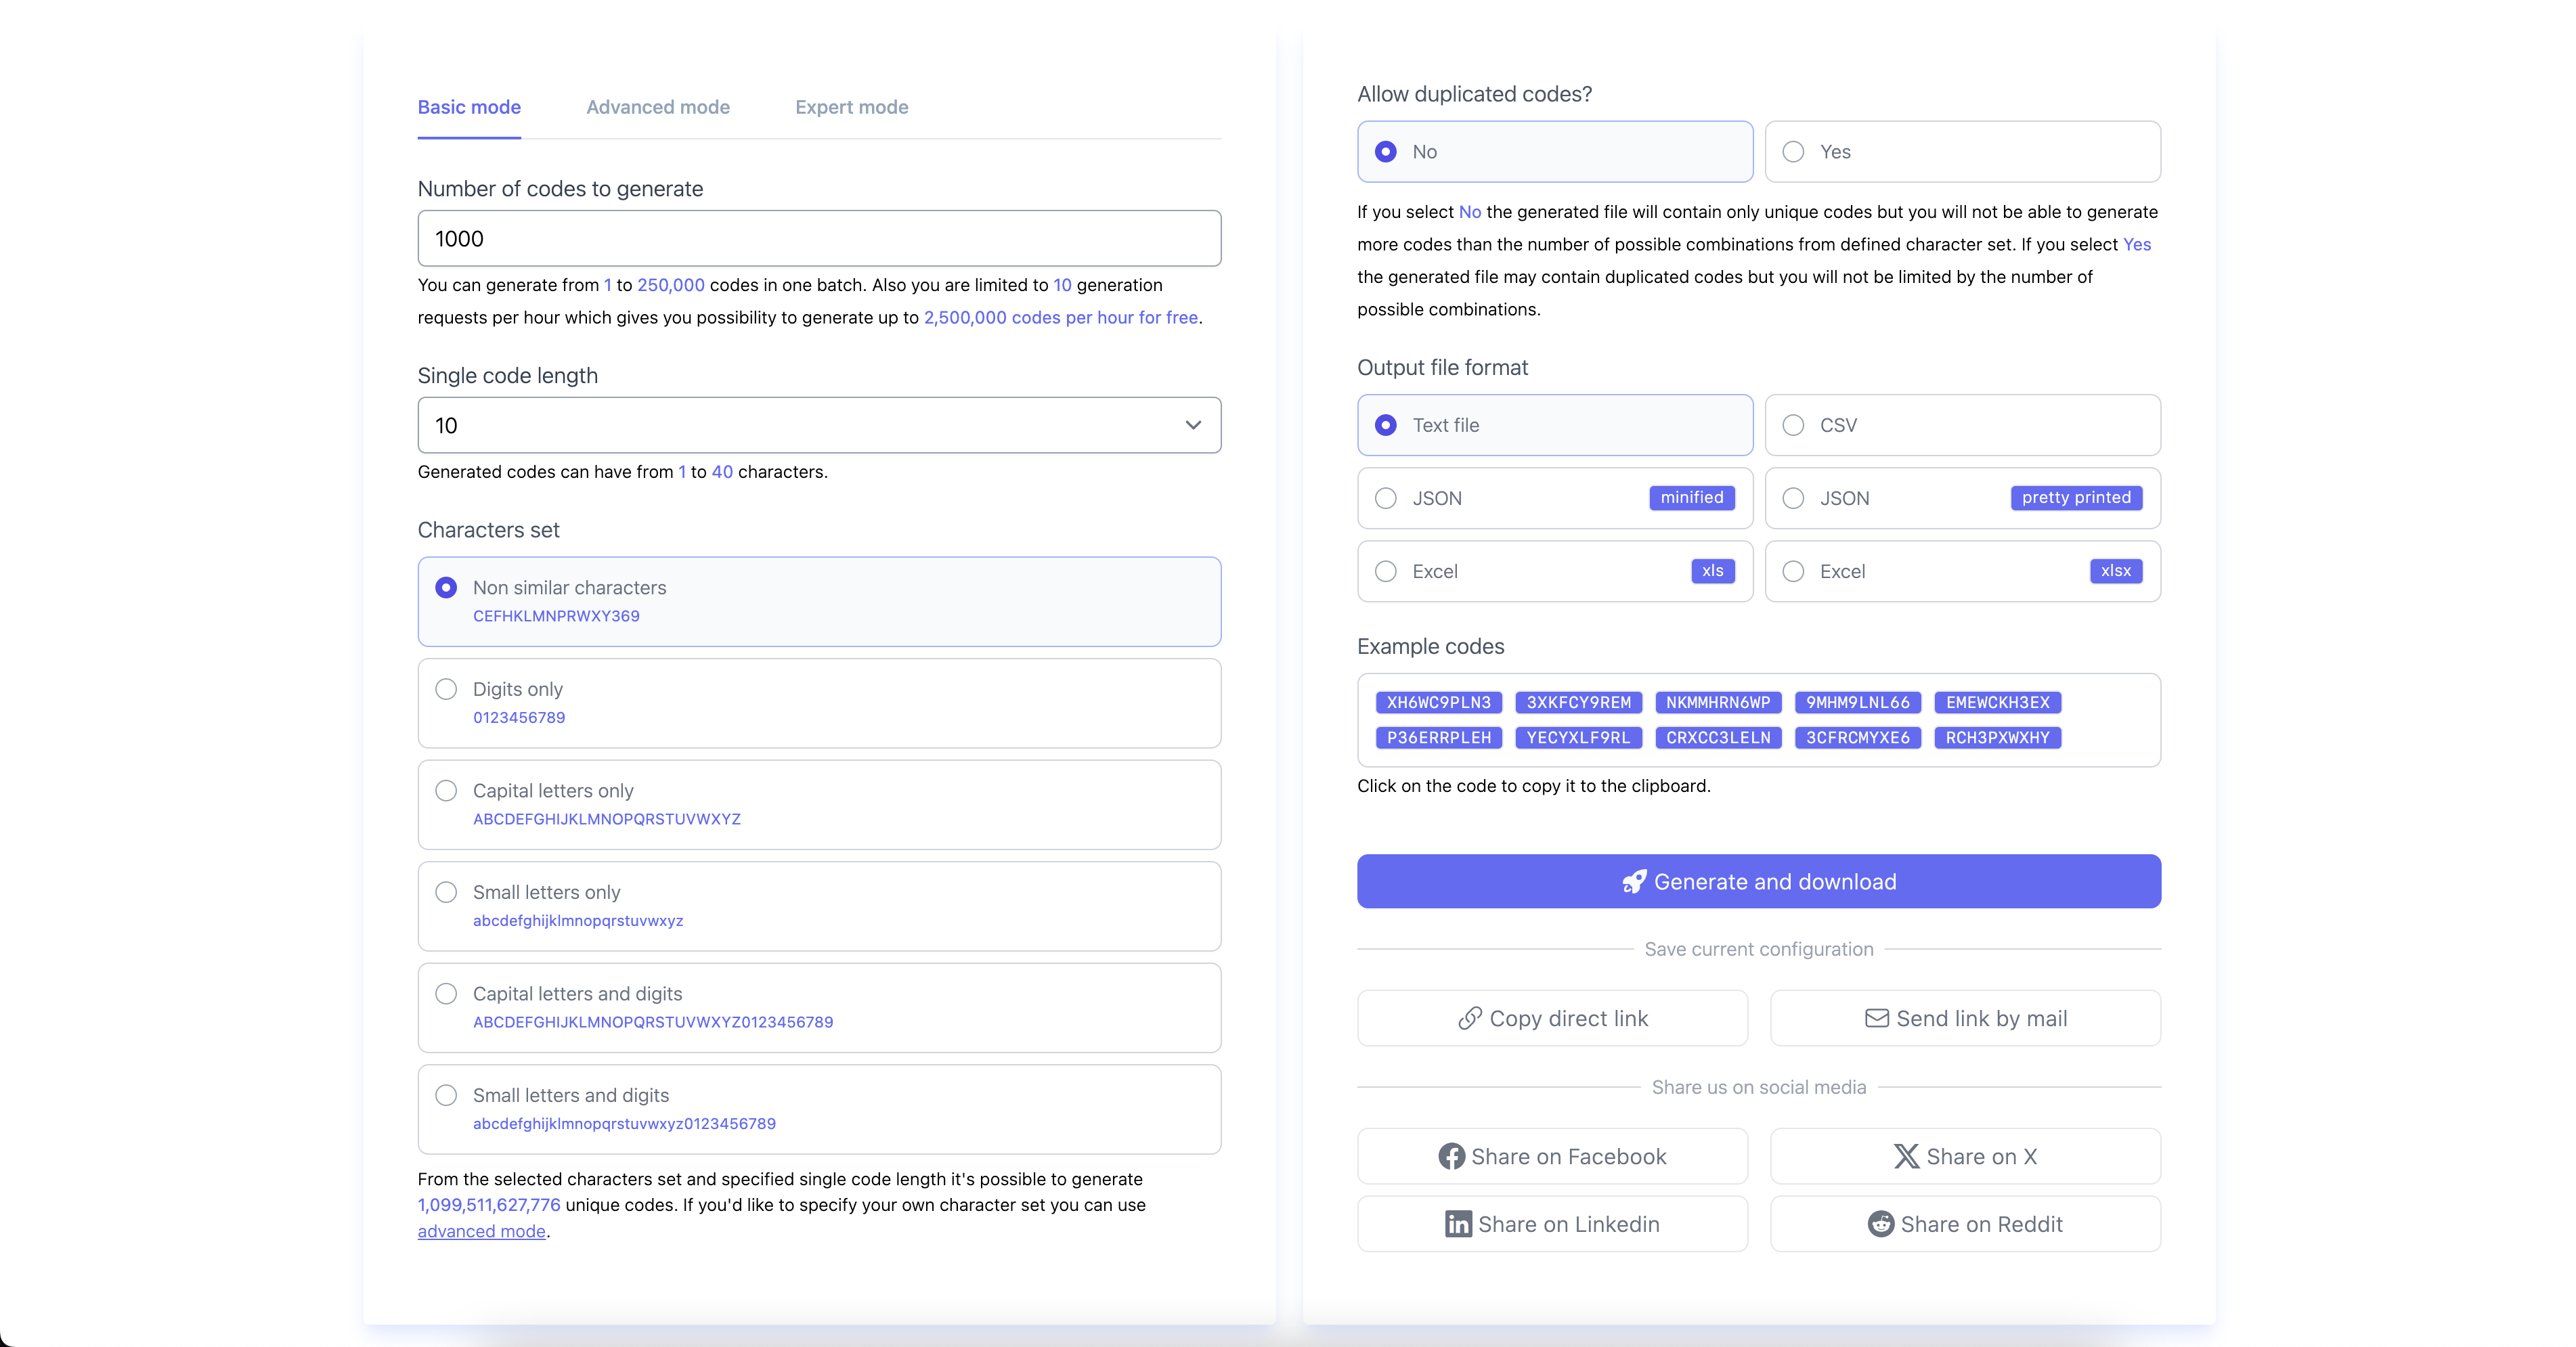Open the advanced mode link
Screen dimensions: 2576x1347
tap(481, 1231)
